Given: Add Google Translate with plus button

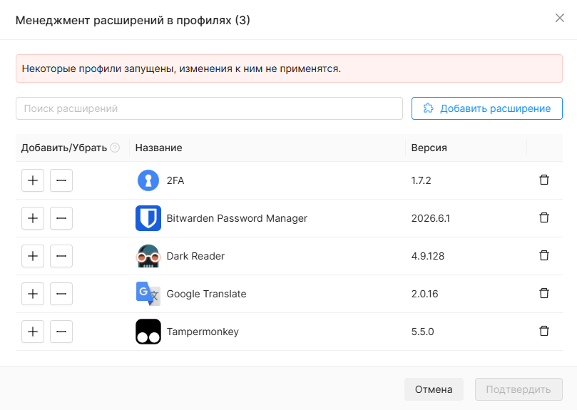Looking at the screenshot, I should pos(33,294).
